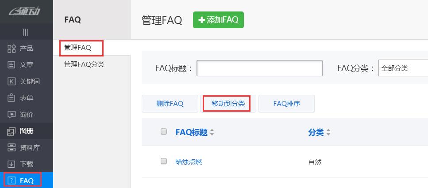Image resolution: width=428 pixels, height=188 pixels.
Task: Click the Inquiry (询价) icon
Action: [x=12, y=114]
